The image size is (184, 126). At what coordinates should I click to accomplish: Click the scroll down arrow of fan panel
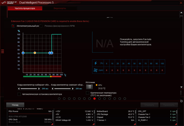tap(181, 87)
